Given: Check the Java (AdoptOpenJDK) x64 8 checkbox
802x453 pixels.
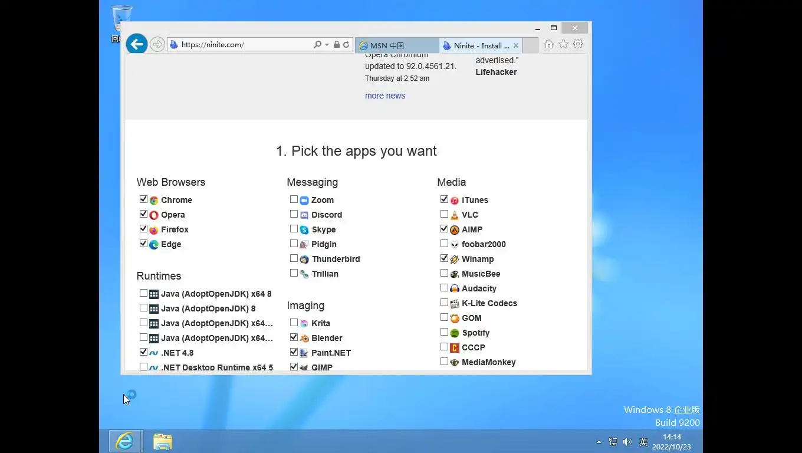Looking at the screenshot, I should [x=143, y=293].
